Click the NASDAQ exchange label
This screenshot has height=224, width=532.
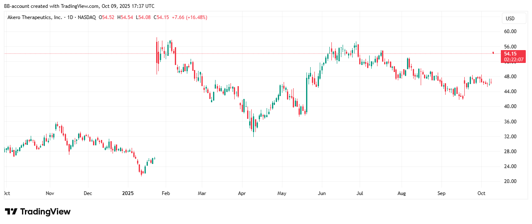click(87, 17)
